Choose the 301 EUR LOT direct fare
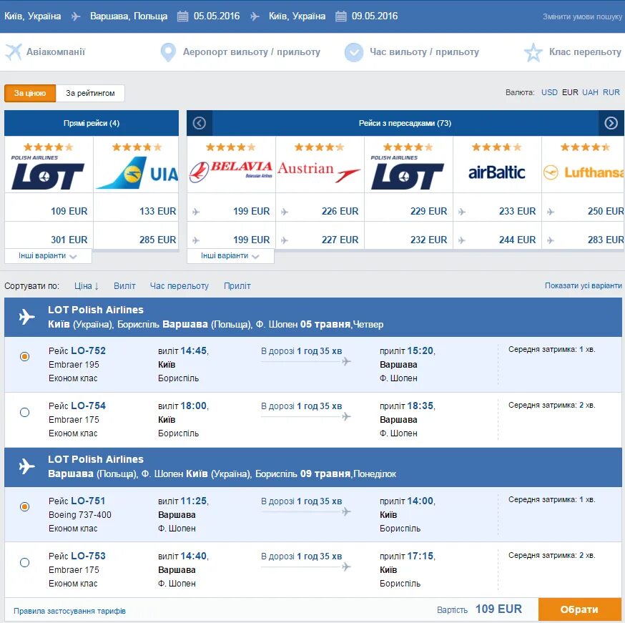Viewport: 625px width, 623px height. [x=69, y=240]
